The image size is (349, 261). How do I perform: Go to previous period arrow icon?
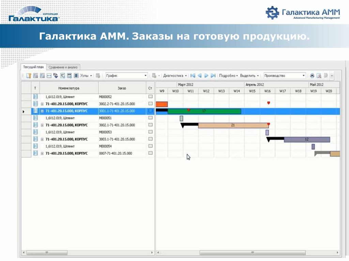point(200,76)
